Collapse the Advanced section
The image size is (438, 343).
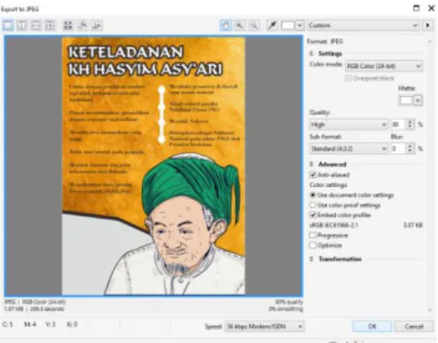click(x=311, y=164)
